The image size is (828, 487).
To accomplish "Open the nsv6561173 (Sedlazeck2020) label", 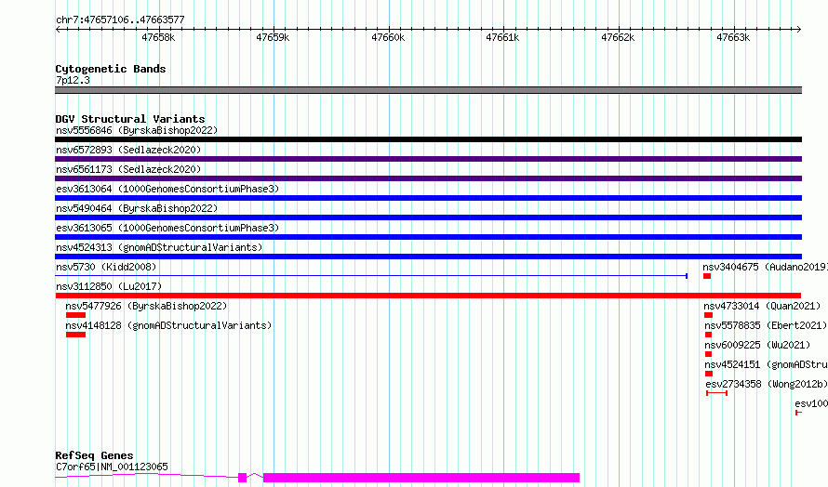I will (x=128, y=169).
